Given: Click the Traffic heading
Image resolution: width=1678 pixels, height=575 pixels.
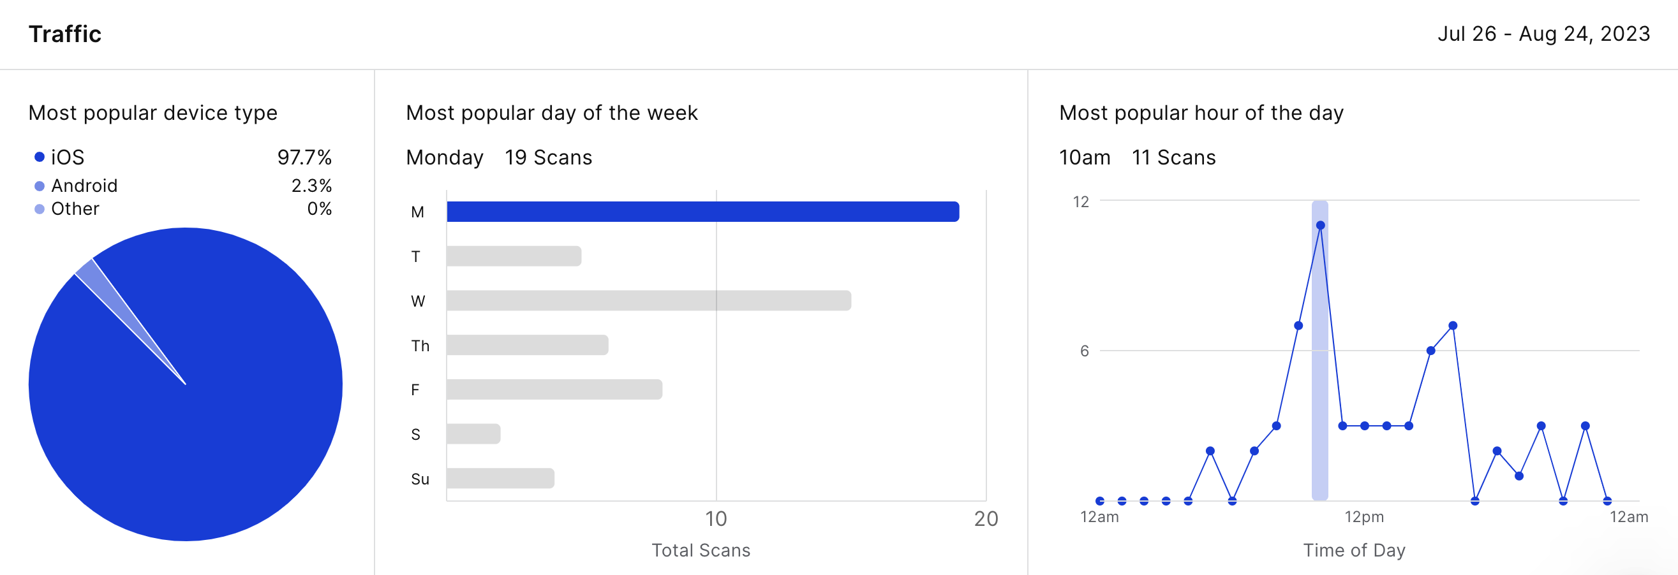Looking at the screenshot, I should click(65, 34).
